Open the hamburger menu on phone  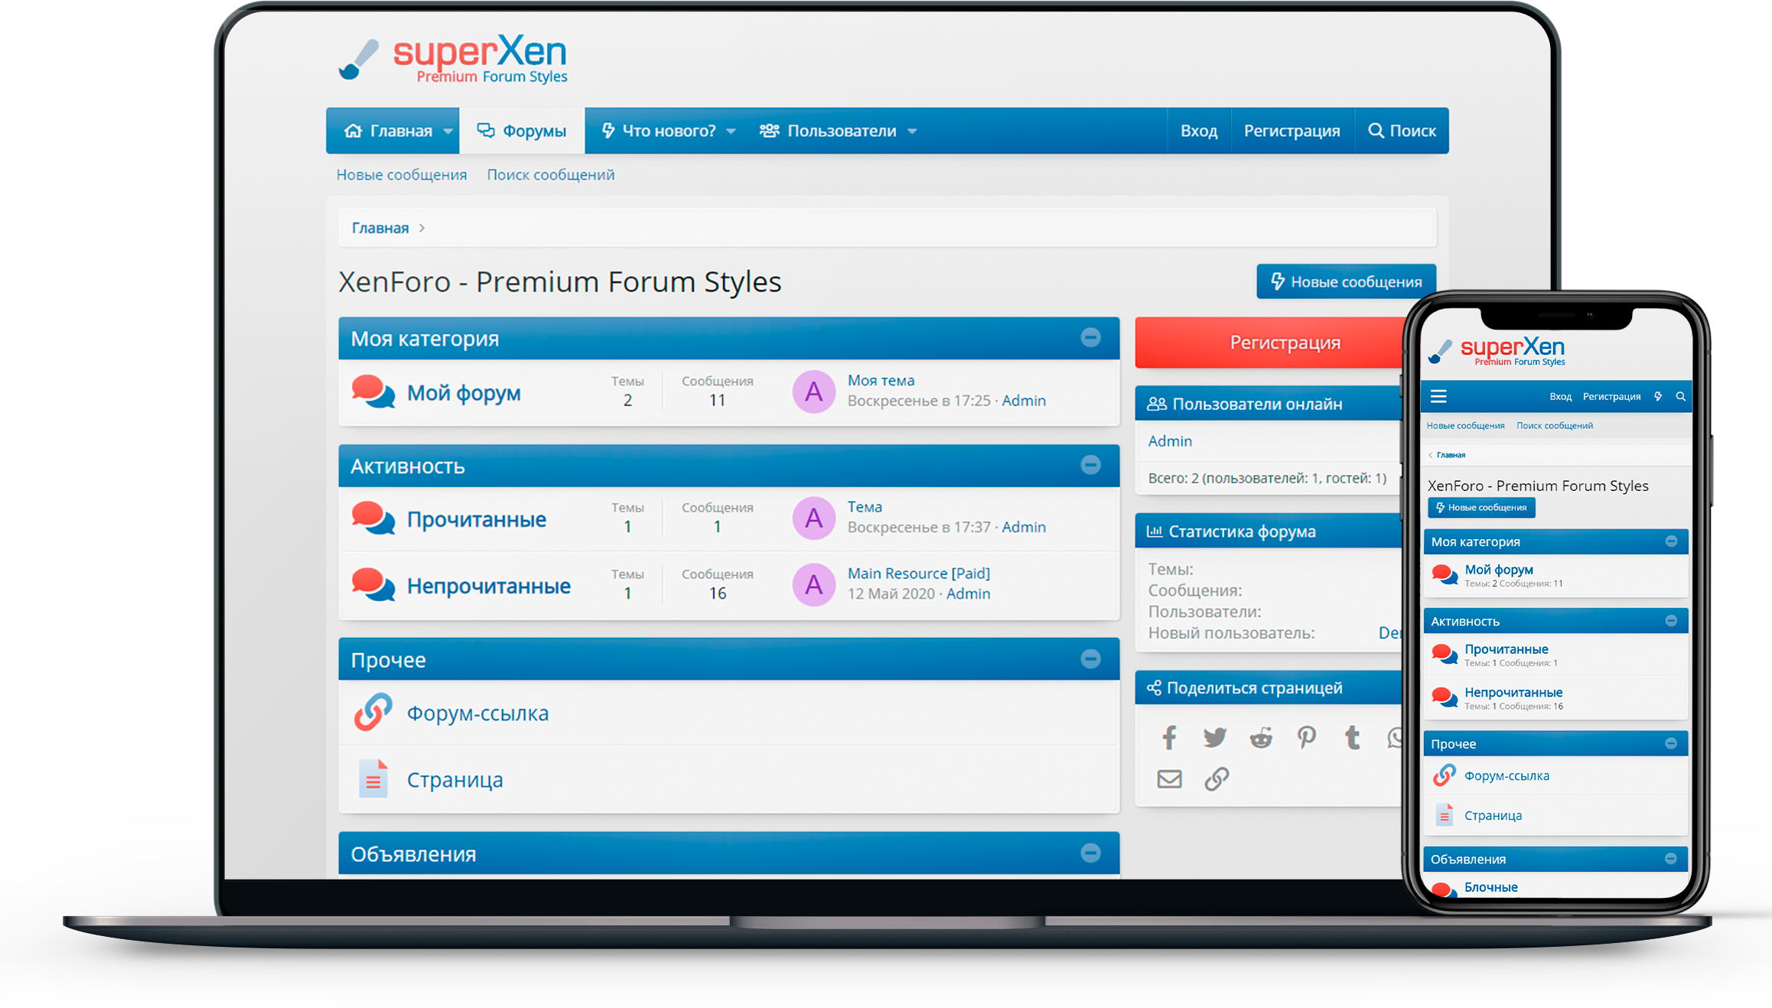coord(1438,396)
